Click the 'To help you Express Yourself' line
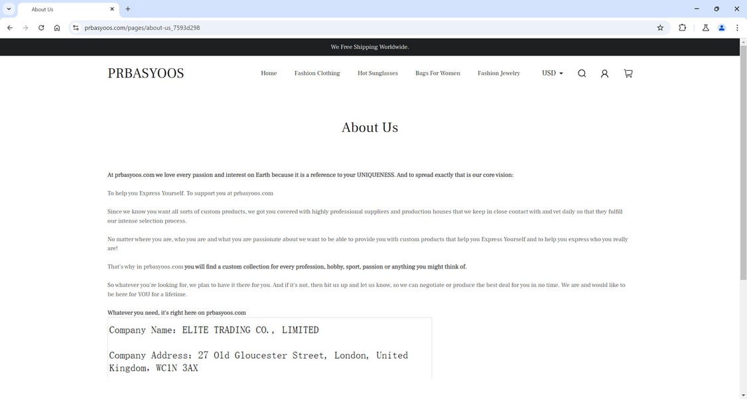Image resolution: width=747 pixels, height=399 pixels. tap(190, 194)
